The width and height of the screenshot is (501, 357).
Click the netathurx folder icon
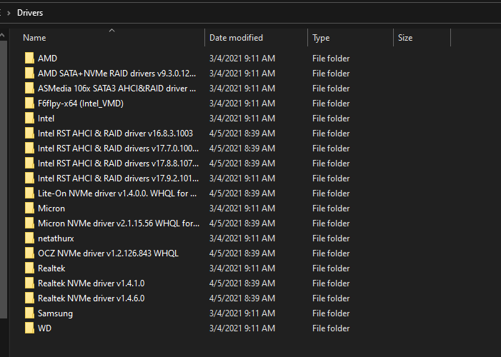29,238
